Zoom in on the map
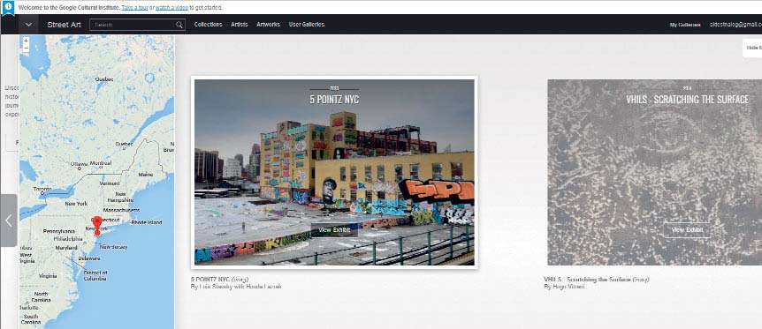Viewport: 762px width, 329px height. coord(26,41)
